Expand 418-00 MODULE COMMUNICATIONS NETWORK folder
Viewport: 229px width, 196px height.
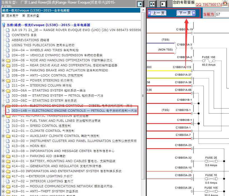3,186
